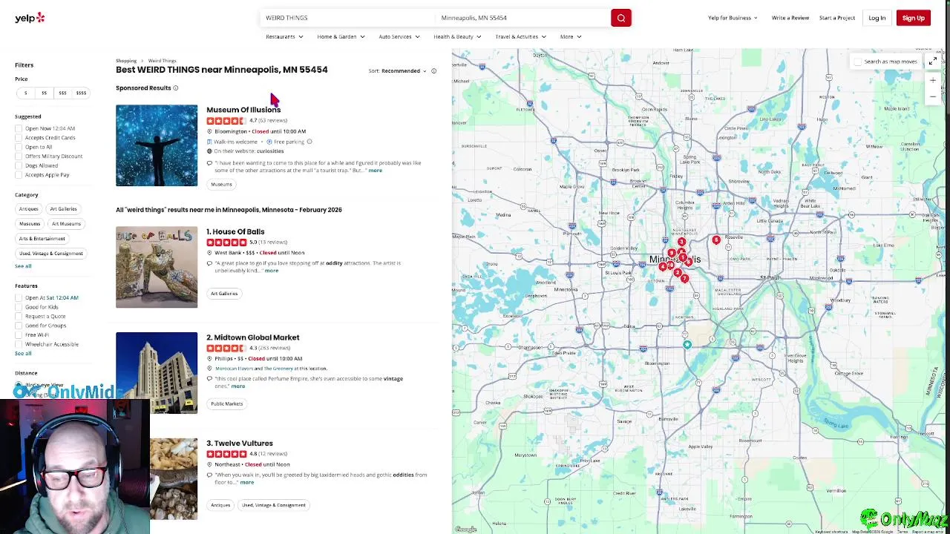Click the Sponsored Results info icon

point(176,88)
